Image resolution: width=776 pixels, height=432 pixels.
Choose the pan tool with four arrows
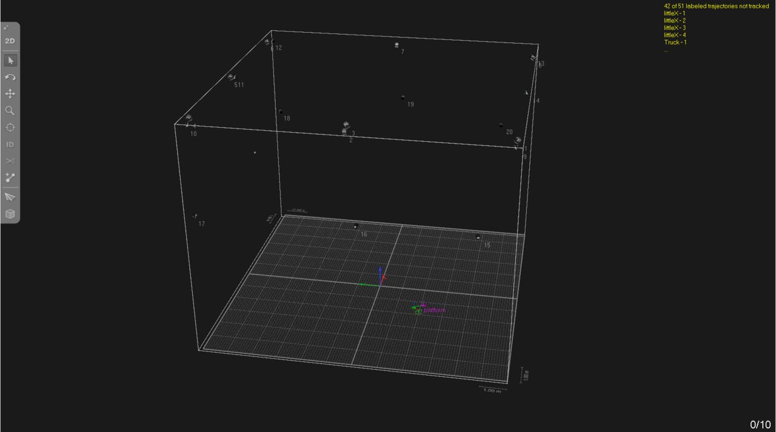[x=10, y=94]
